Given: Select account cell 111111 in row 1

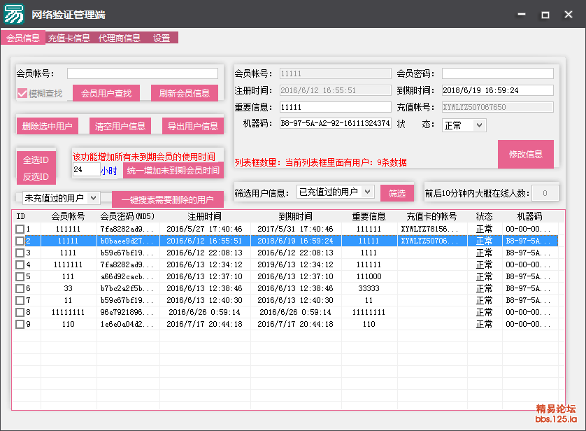Looking at the screenshot, I should click(68, 229).
